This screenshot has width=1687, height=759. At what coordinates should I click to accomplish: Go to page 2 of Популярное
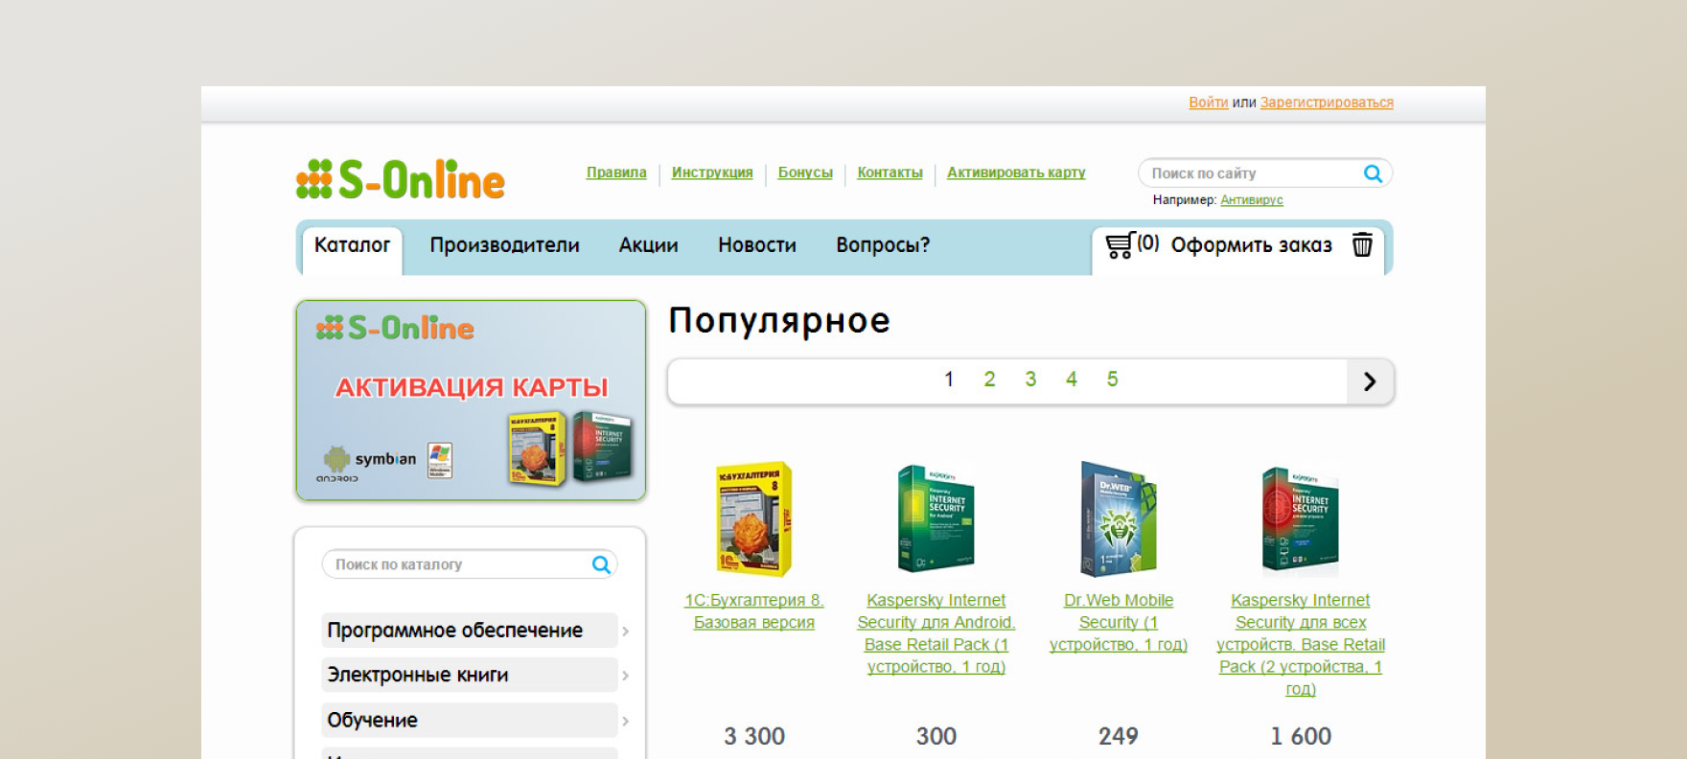(x=989, y=379)
